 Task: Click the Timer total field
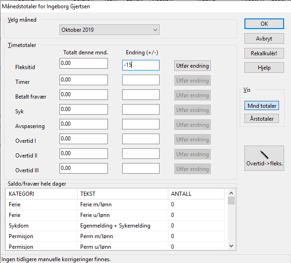tap(83, 80)
